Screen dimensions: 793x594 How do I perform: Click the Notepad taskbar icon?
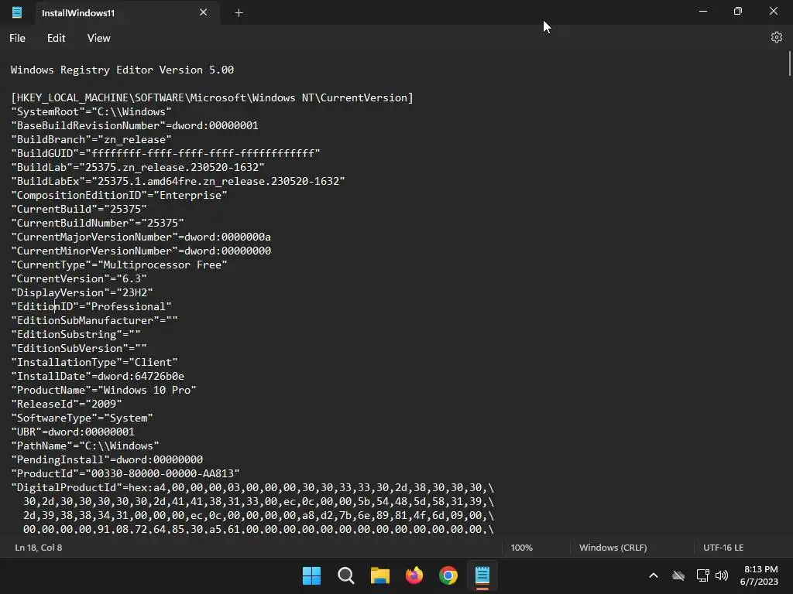click(x=482, y=575)
